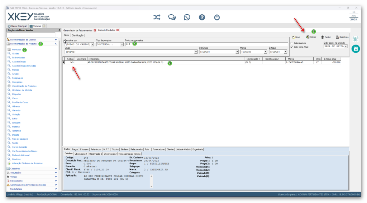Open Exibir dados na unidade dropdown
Screen dimensions: 367x203
click(x=346, y=47)
